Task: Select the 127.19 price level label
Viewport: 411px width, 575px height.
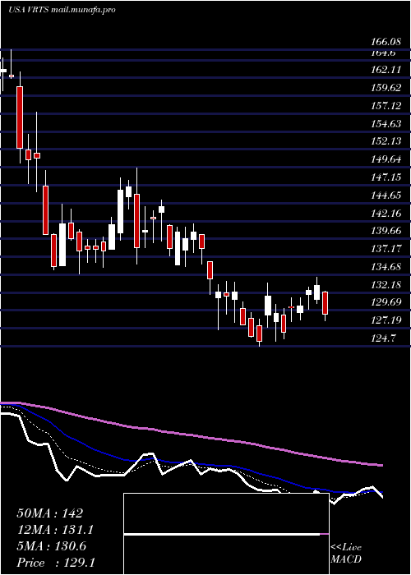Action: [386, 320]
